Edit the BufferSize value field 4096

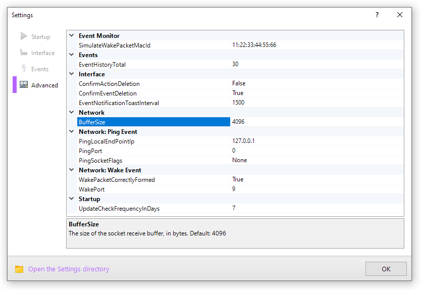click(x=239, y=122)
